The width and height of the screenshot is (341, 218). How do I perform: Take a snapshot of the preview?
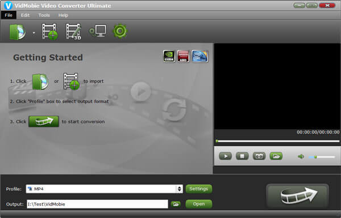point(259,156)
